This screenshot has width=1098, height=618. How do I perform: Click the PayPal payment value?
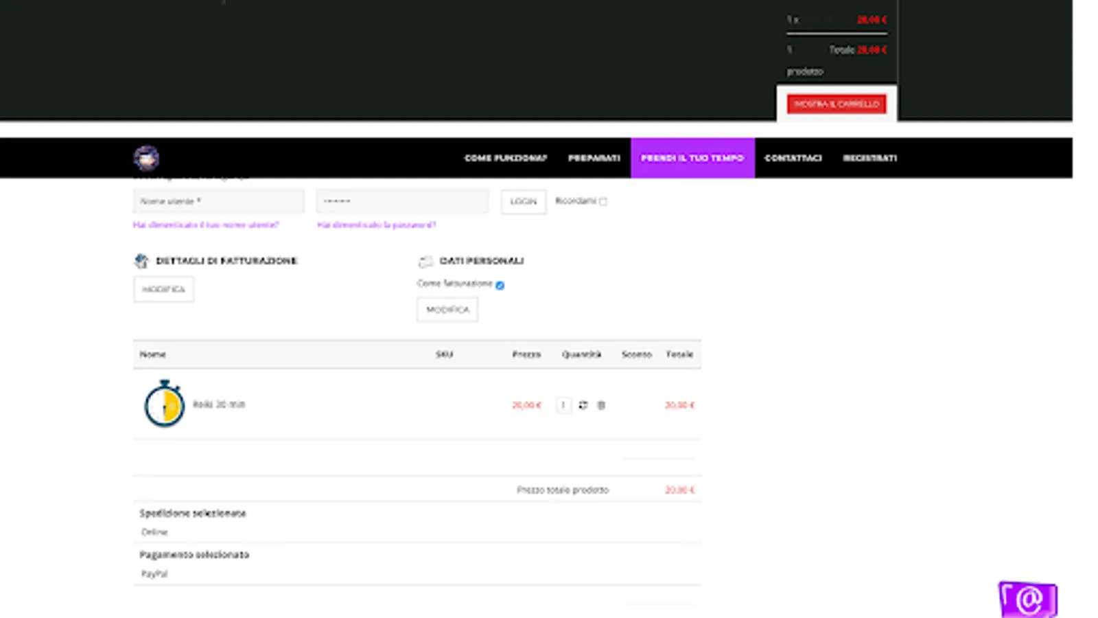coord(154,574)
